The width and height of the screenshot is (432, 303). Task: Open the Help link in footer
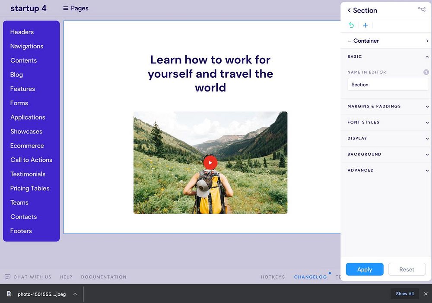(x=66, y=277)
